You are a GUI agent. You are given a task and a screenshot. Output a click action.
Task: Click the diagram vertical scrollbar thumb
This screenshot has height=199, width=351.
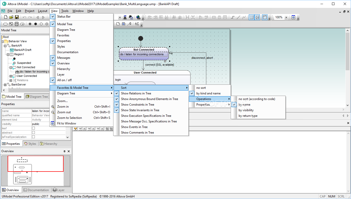coord(348,52)
